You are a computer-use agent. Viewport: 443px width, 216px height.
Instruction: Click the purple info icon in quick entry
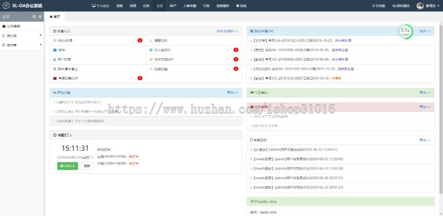click(55, 69)
